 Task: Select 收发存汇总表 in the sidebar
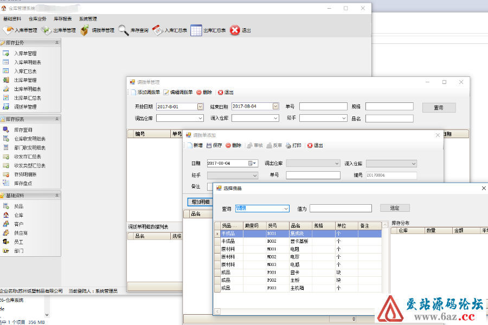click(28, 157)
